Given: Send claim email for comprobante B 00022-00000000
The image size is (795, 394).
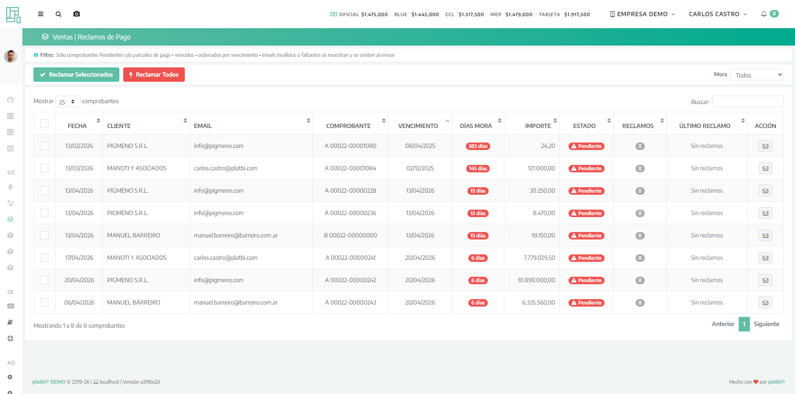Looking at the screenshot, I should [765, 235].
